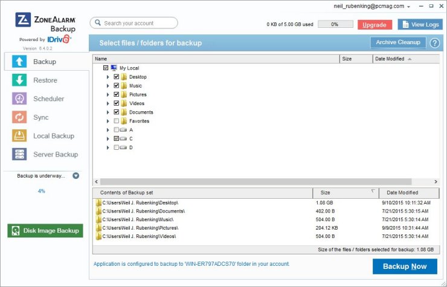
Task: Expand the Documents folder tree node
Action: click(x=108, y=112)
